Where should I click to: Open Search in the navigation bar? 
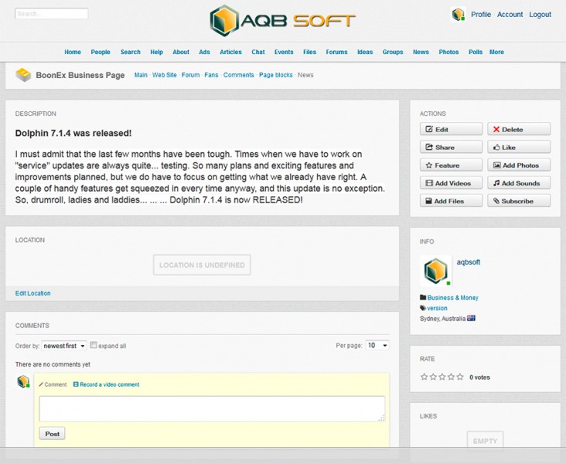click(131, 52)
